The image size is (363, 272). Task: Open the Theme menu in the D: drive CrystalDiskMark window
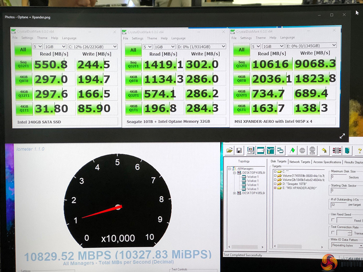[152, 38]
